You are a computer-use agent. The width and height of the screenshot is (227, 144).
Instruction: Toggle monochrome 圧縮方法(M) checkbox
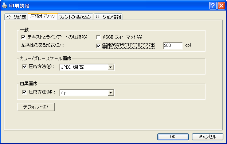[x=24, y=92]
